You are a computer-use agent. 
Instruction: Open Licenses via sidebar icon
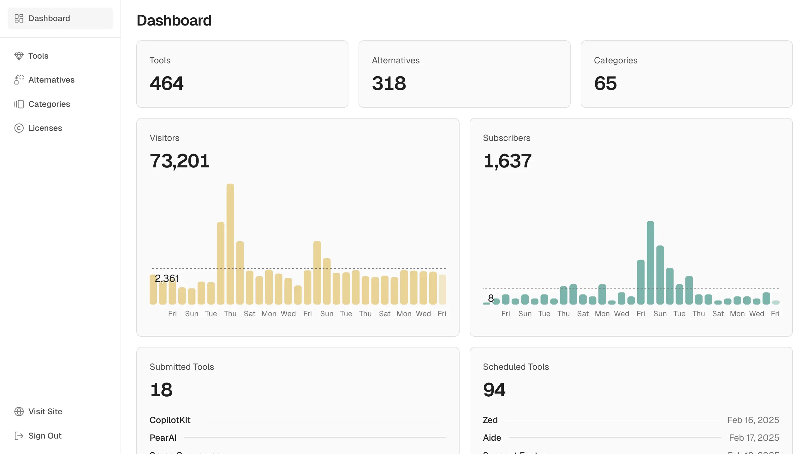(x=18, y=128)
